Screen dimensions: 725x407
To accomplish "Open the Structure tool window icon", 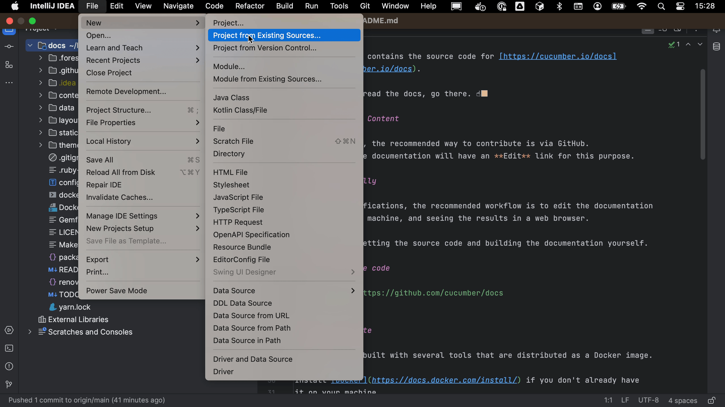I will [9, 65].
